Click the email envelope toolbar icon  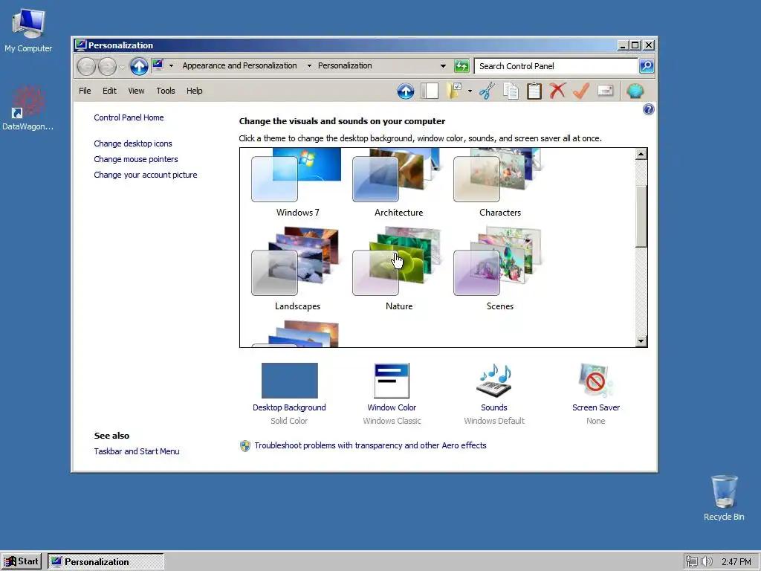click(605, 91)
